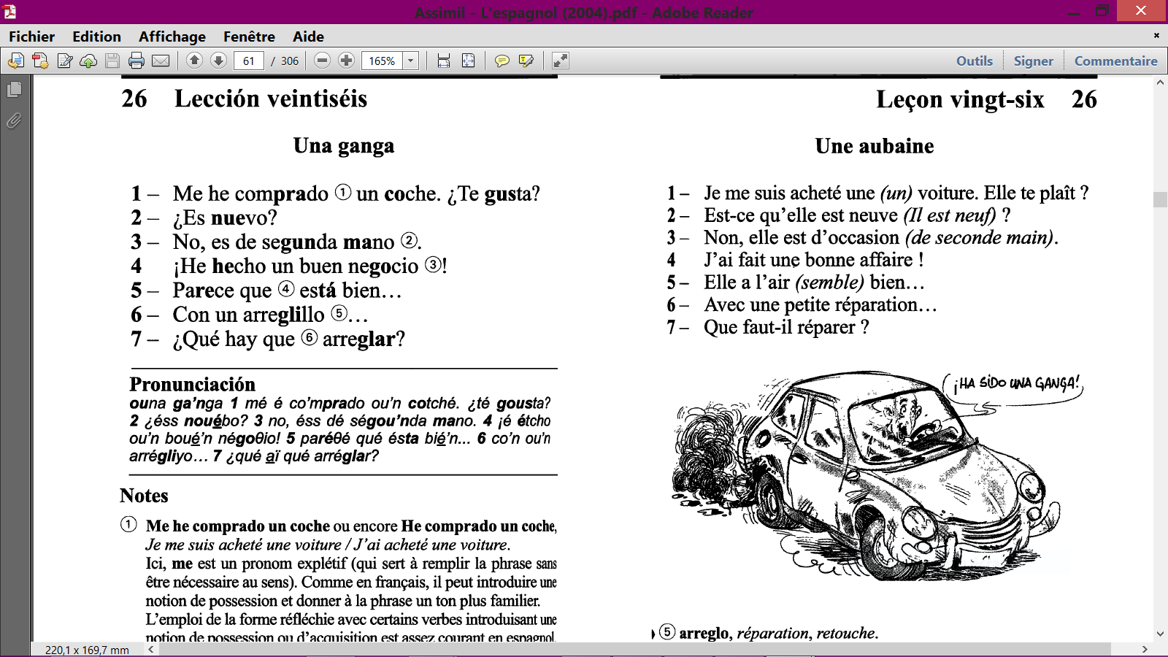The width and height of the screenshot is (1168, 657).
Task: Send file by email envelope icon
Action: point(161,61)
